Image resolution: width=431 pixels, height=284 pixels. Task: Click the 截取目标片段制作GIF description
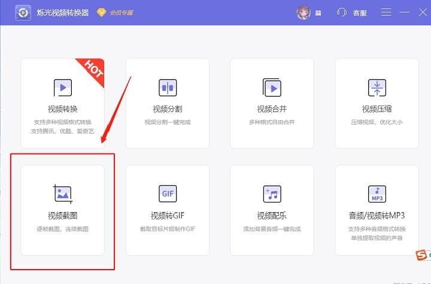[168, 229]
